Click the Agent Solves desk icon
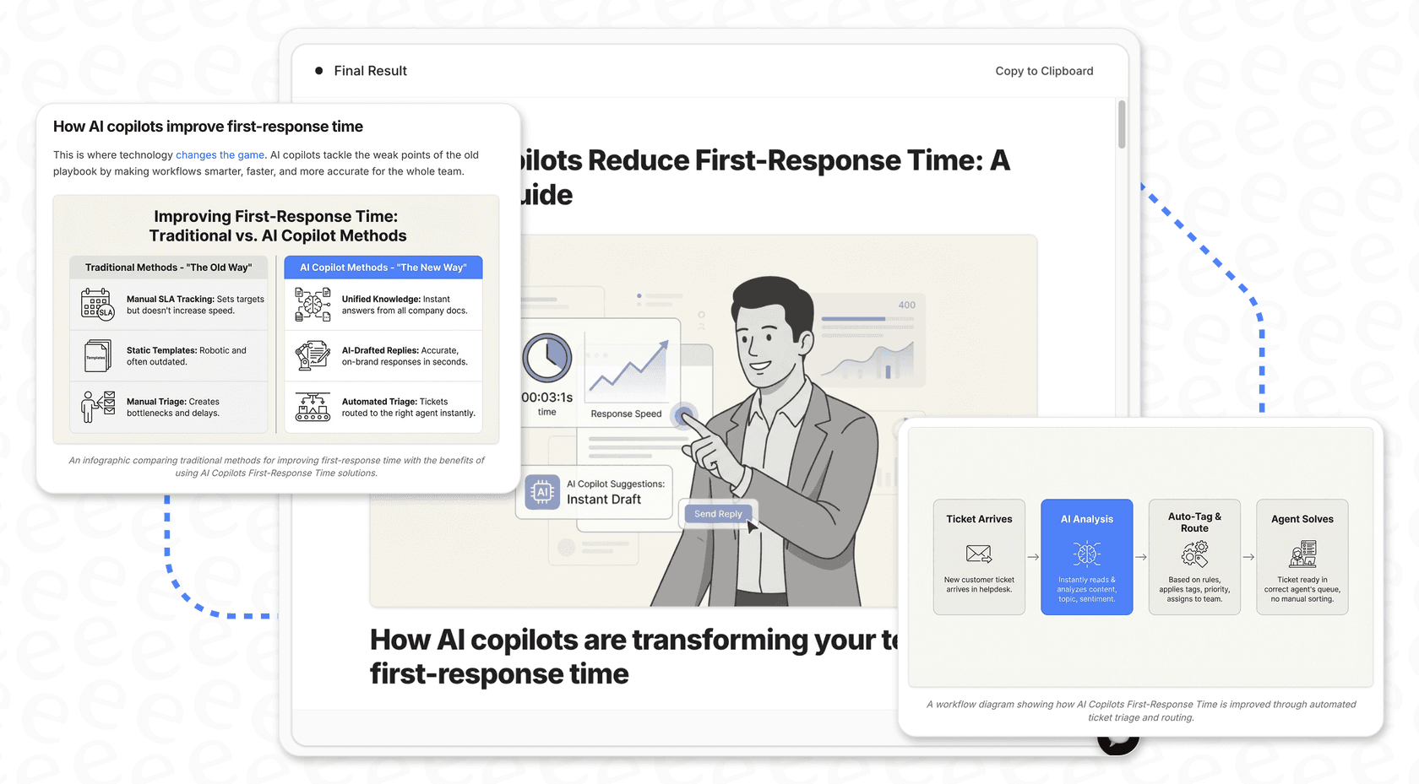 (1302, 554)
